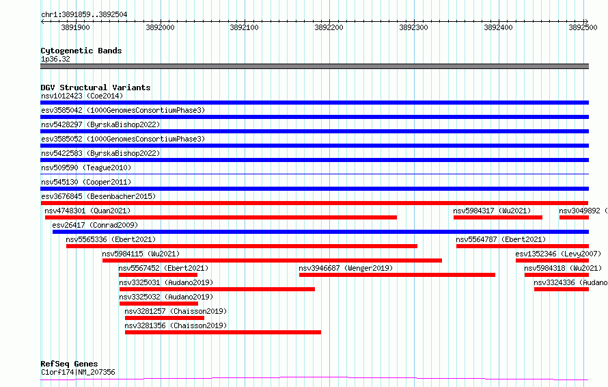608x387 pixels.
Task: Click the DGV Structural Variants track title
Action: pyautogui.click(x=96, y=88)
